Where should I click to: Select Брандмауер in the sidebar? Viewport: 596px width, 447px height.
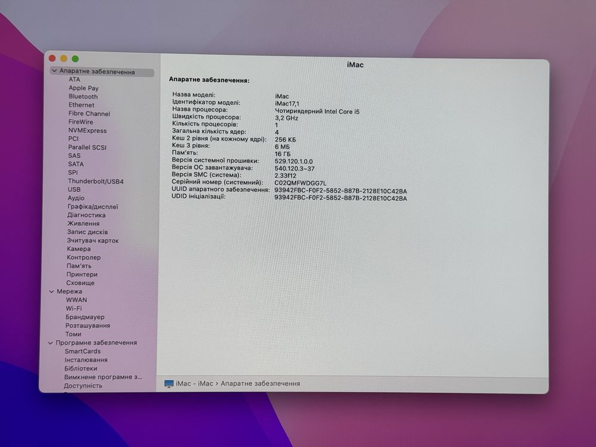click(x=85, y=317)
